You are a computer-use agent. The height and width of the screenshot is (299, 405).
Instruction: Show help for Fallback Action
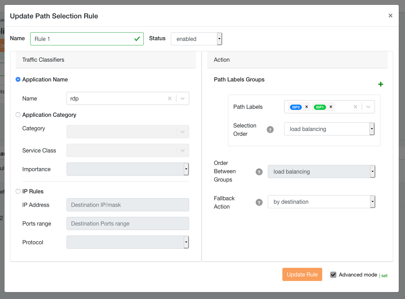pyautogui.click(x=259, y=202)
